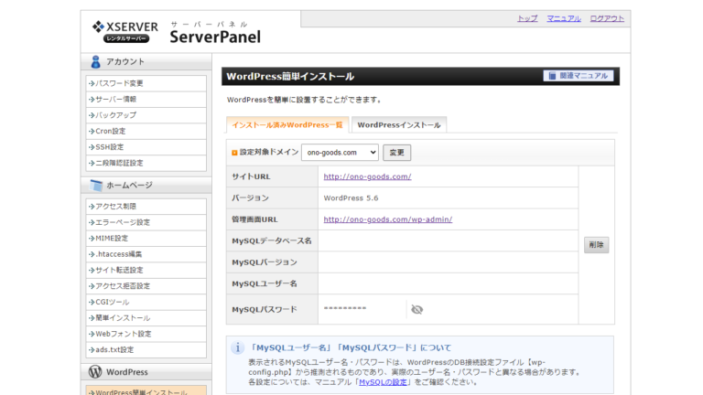Click the orange icon beside 設定対象ドメイン

coord(234,153)
